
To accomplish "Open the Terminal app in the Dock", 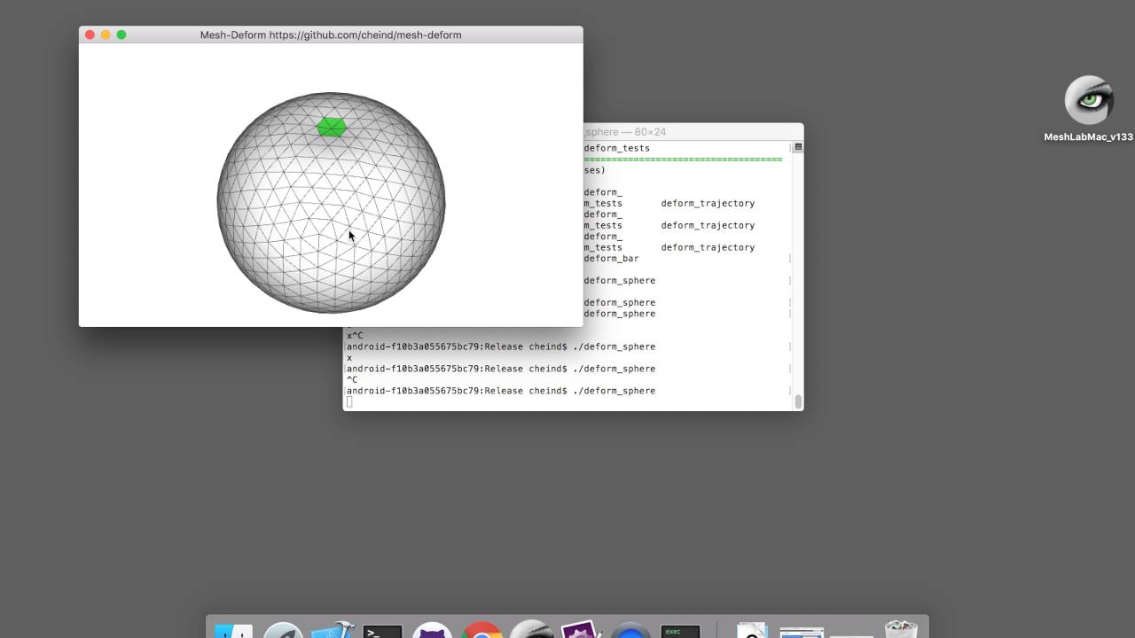I will pos(383,630).
